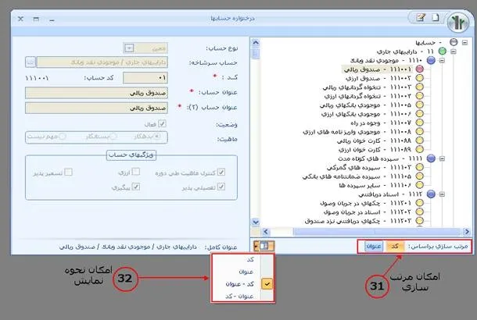Open the display mode dropdown button

[x=264, y=246]
